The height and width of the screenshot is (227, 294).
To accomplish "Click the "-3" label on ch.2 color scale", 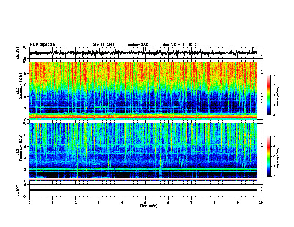I will point(274,136).
